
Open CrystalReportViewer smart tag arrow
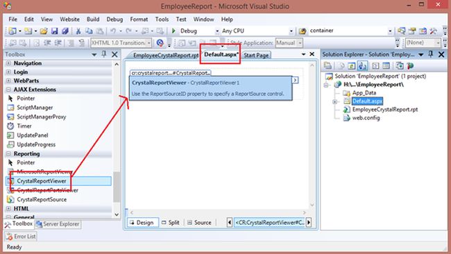(x=295, y=80)
